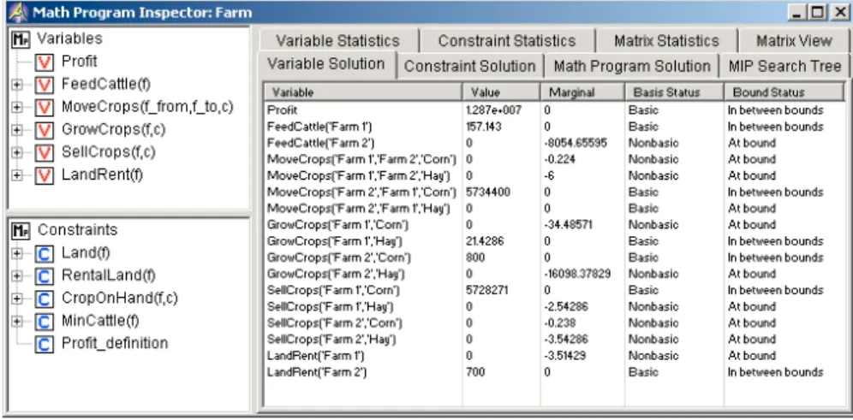
Task: Select the Profit_definition constraint C icon
Action: 44,345
